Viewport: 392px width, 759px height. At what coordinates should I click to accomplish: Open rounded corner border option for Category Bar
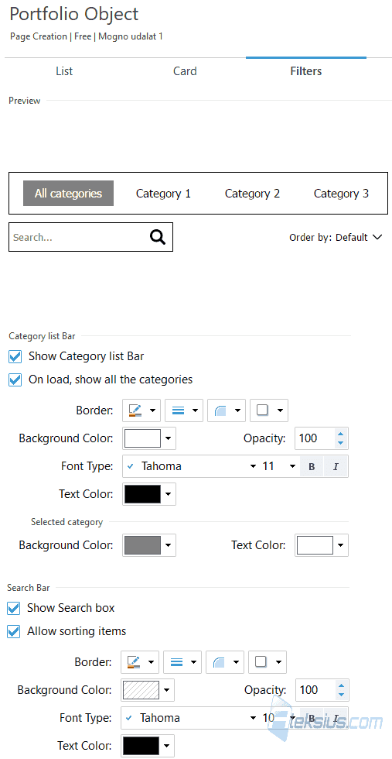tap(227, 410)
